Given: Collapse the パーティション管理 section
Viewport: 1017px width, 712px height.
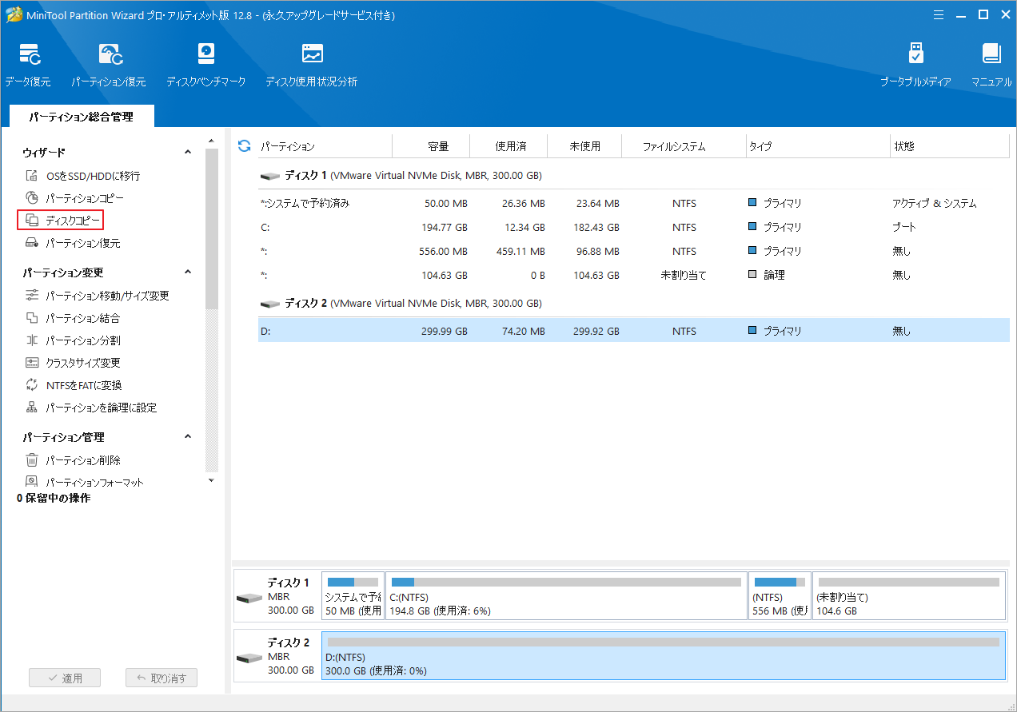Looking at the screenshot, I should tap(188, 436).
